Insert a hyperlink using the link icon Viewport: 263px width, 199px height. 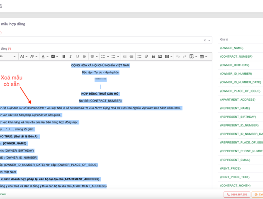pos(146,56)
